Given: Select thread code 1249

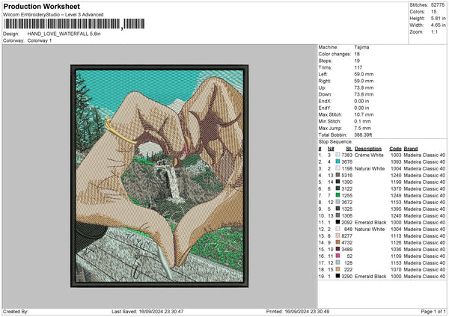Looking at the screenshot, I should tap(396, 195).
